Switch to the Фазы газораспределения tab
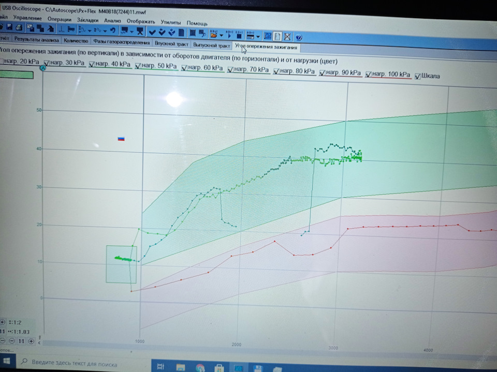The height and width of the screenshot is (372, 497). 121,42
